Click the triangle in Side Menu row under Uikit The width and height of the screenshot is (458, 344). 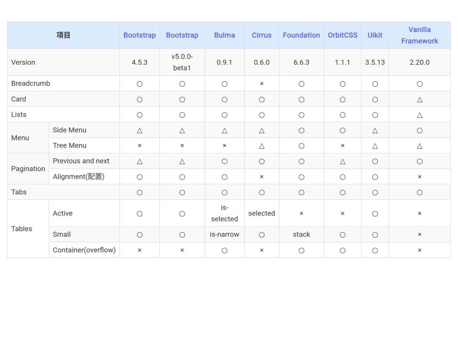click(x=375, y=130)
